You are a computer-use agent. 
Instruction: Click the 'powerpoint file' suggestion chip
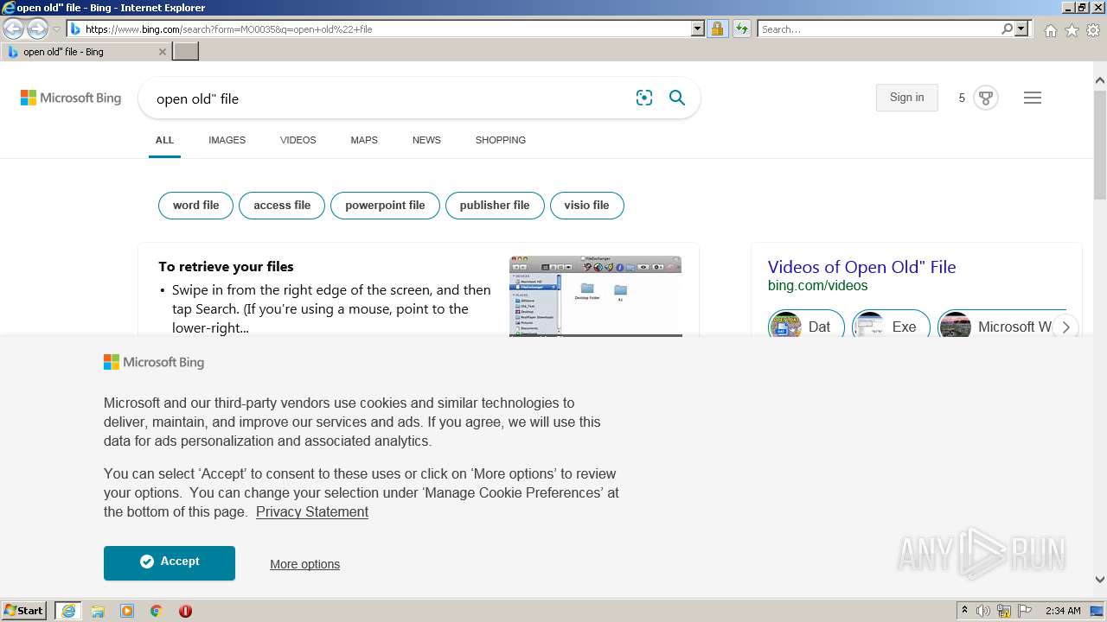(x=385, y=206)
